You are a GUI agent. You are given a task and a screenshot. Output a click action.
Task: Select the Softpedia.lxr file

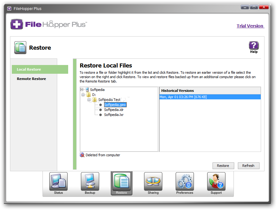pyautogui.click(x=114, y=115)
